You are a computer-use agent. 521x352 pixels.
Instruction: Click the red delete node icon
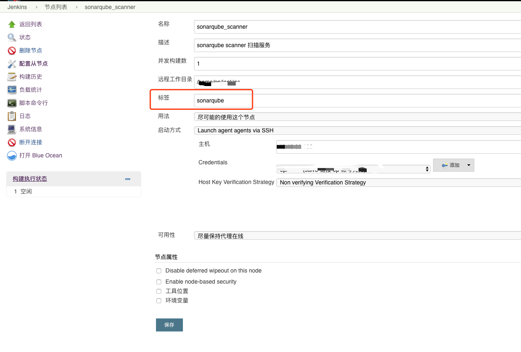click(11, 51)
